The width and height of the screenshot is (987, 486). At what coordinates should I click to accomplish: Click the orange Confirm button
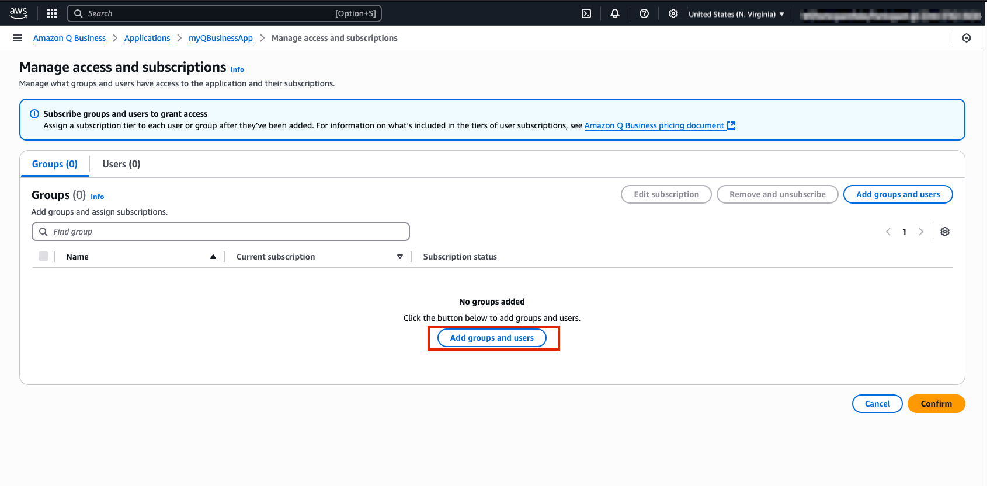[x=936, y=404]
